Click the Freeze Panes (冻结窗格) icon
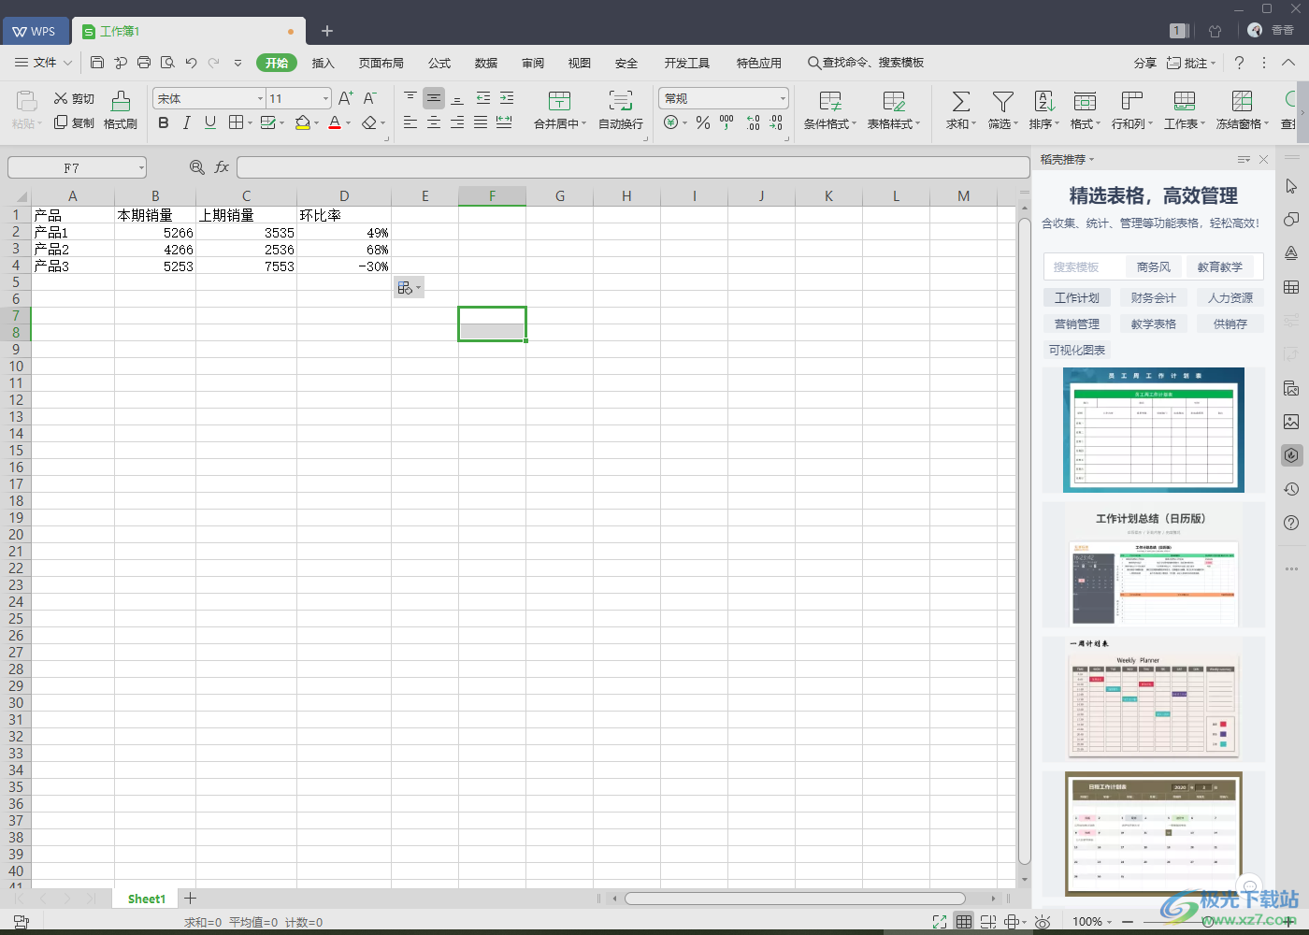The image size is (1309, 935). click(x=1242, y=101)
